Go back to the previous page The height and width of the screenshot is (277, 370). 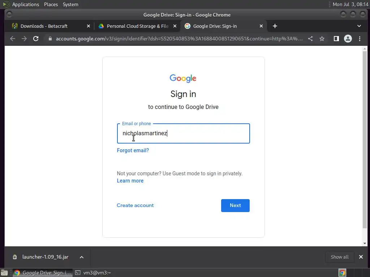[13, 39]
